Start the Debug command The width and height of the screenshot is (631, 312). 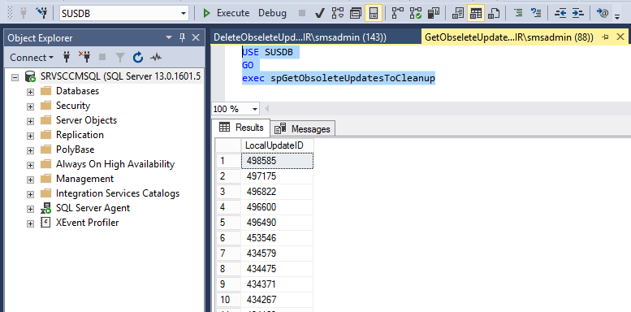[x=272, y=13]
